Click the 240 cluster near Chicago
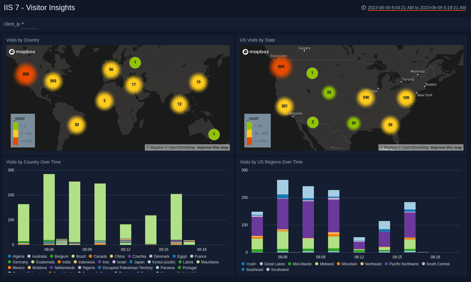Screen dimensions: 471x282 click(366, 97)
